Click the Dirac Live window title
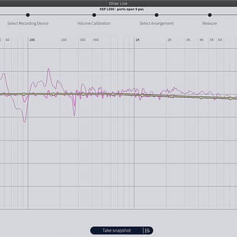The width and height of the screenshot is (237, 237). pyautogui.click(x=118, y=4)
